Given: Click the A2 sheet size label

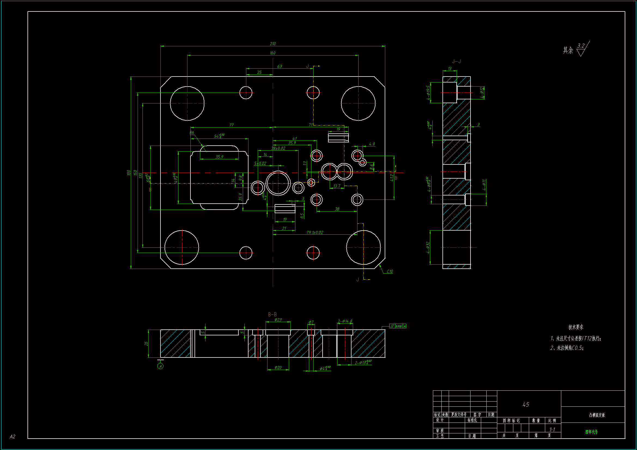Looking at the screenshot, I should [13, 437].
